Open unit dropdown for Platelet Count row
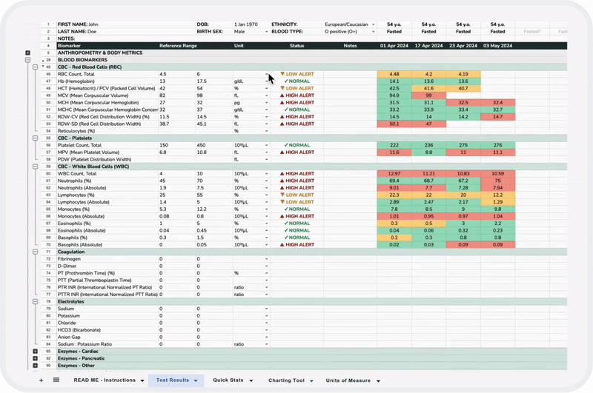593x393 pixels. pyautogui.click(x=267, y=145)
